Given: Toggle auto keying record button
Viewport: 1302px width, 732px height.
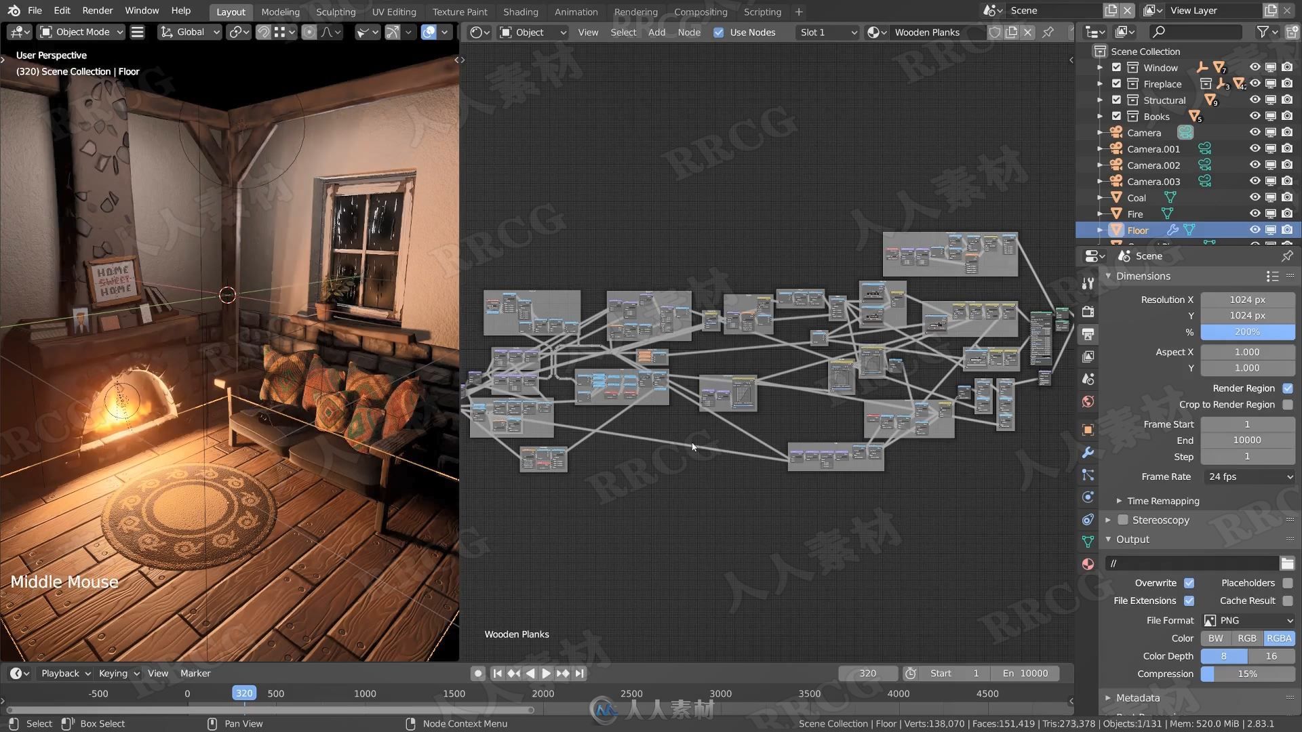Looking at the screenshot, I should coord(478,673).
